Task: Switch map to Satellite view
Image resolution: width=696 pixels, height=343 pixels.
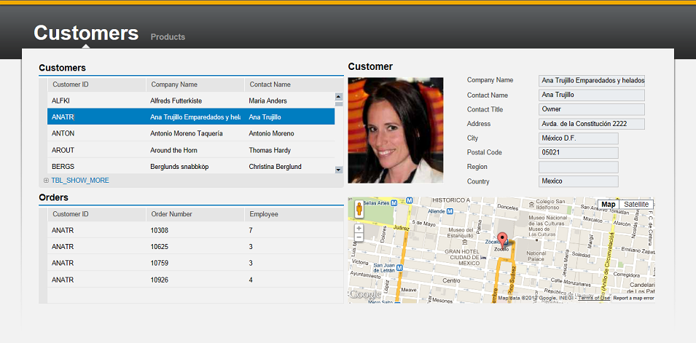Action: coord(636,205)
